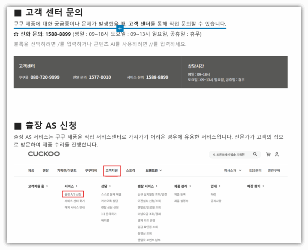Viewport: 308px width, 250px height.
Task: Click the 고객센터 label in gray banner
Action: (x=27, y=66)
